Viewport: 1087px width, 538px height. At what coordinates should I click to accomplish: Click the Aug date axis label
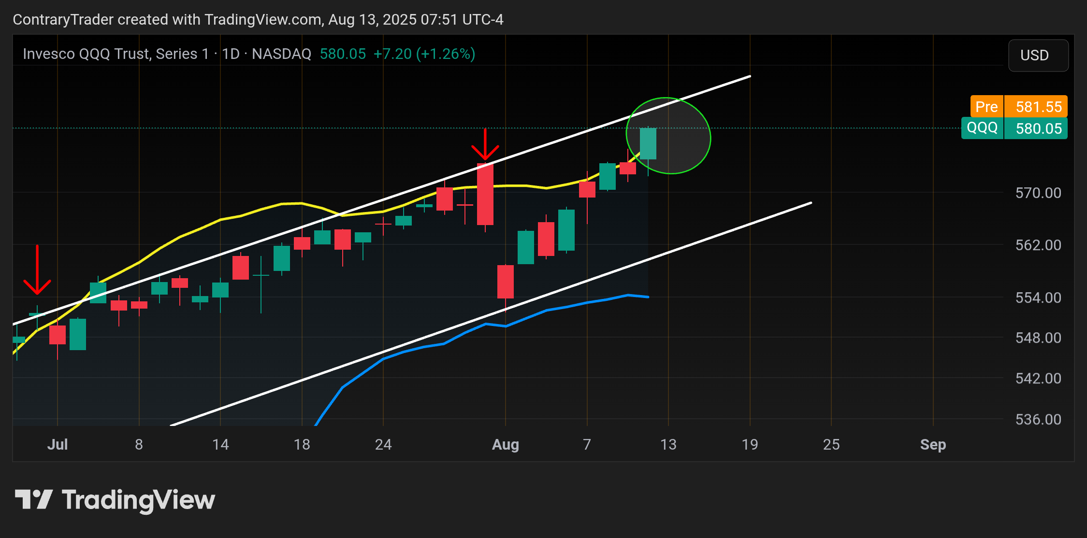(x=506, y=444)
